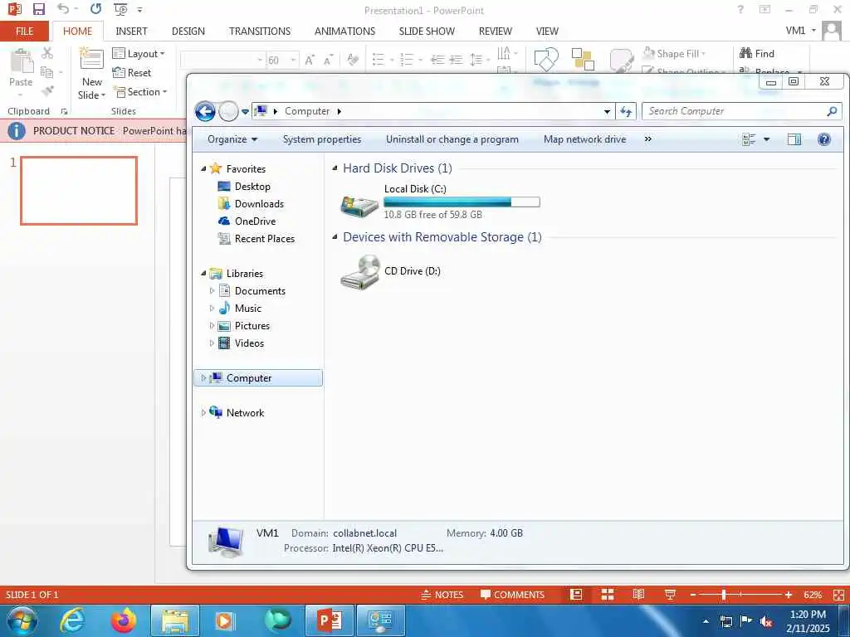Image resolution: width=850 pixels, height=637 pixels.
Task: Click the 62% zoom level
Action: 812,595
